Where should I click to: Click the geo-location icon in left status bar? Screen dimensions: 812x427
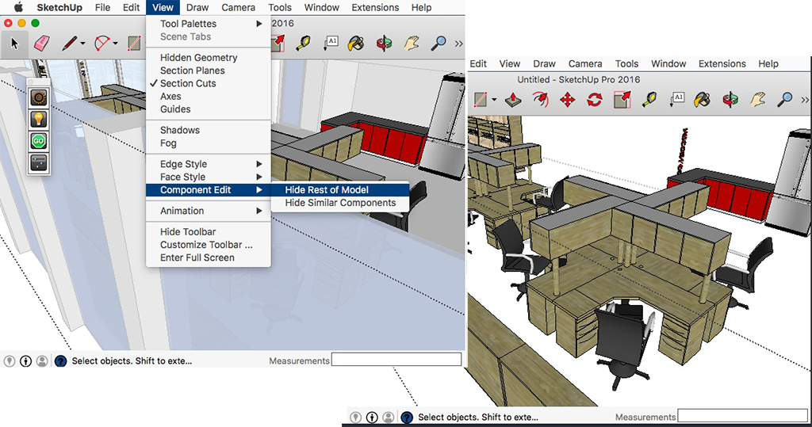coord(10,360)
